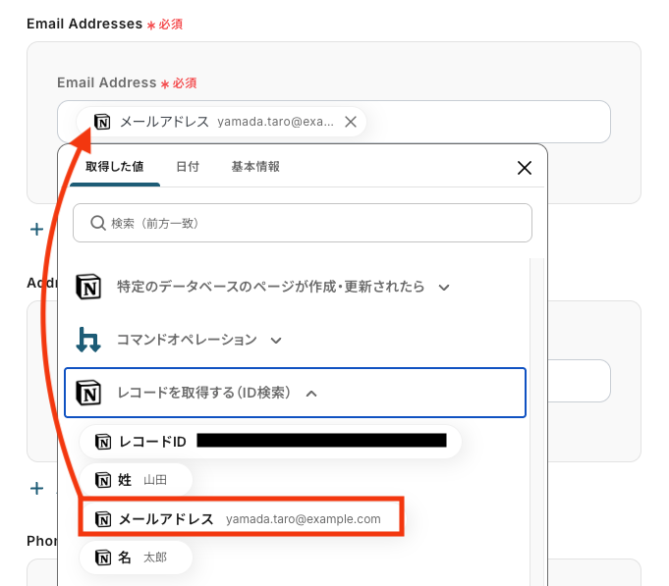669x586 pixels.
Task: Open the 基本情報 tab
Action: pyautogui.click(x=255, y=167)
